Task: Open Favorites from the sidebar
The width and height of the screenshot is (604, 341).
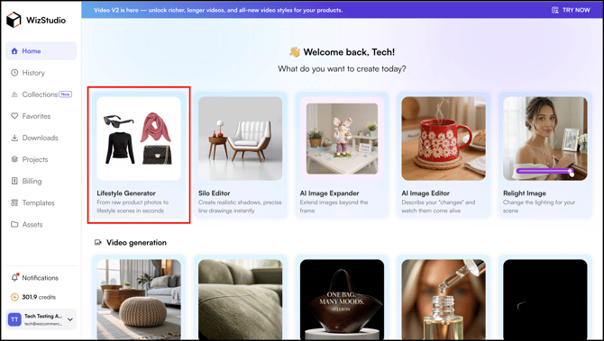Action: point(41,116)
